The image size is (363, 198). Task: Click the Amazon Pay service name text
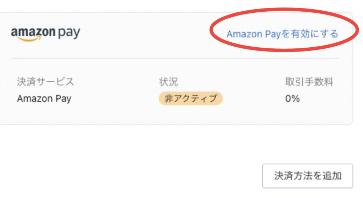coord(44,98)
